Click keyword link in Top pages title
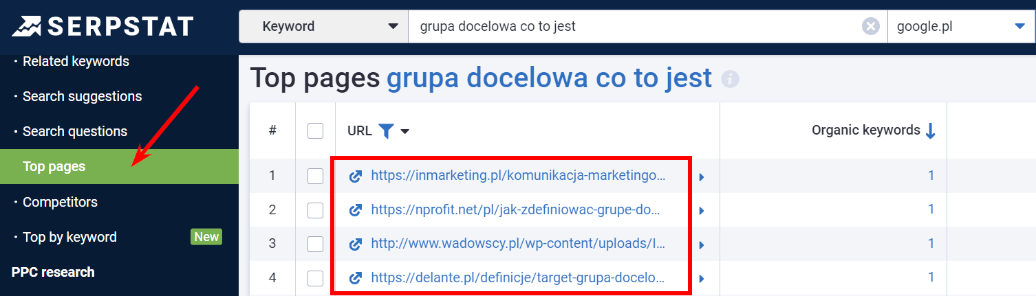The height and width of the screenshot is (296, 1036). coord(549,78)
